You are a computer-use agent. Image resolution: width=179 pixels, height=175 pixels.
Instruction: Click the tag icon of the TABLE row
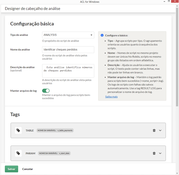pyautogui.click(x=18, y=130)
